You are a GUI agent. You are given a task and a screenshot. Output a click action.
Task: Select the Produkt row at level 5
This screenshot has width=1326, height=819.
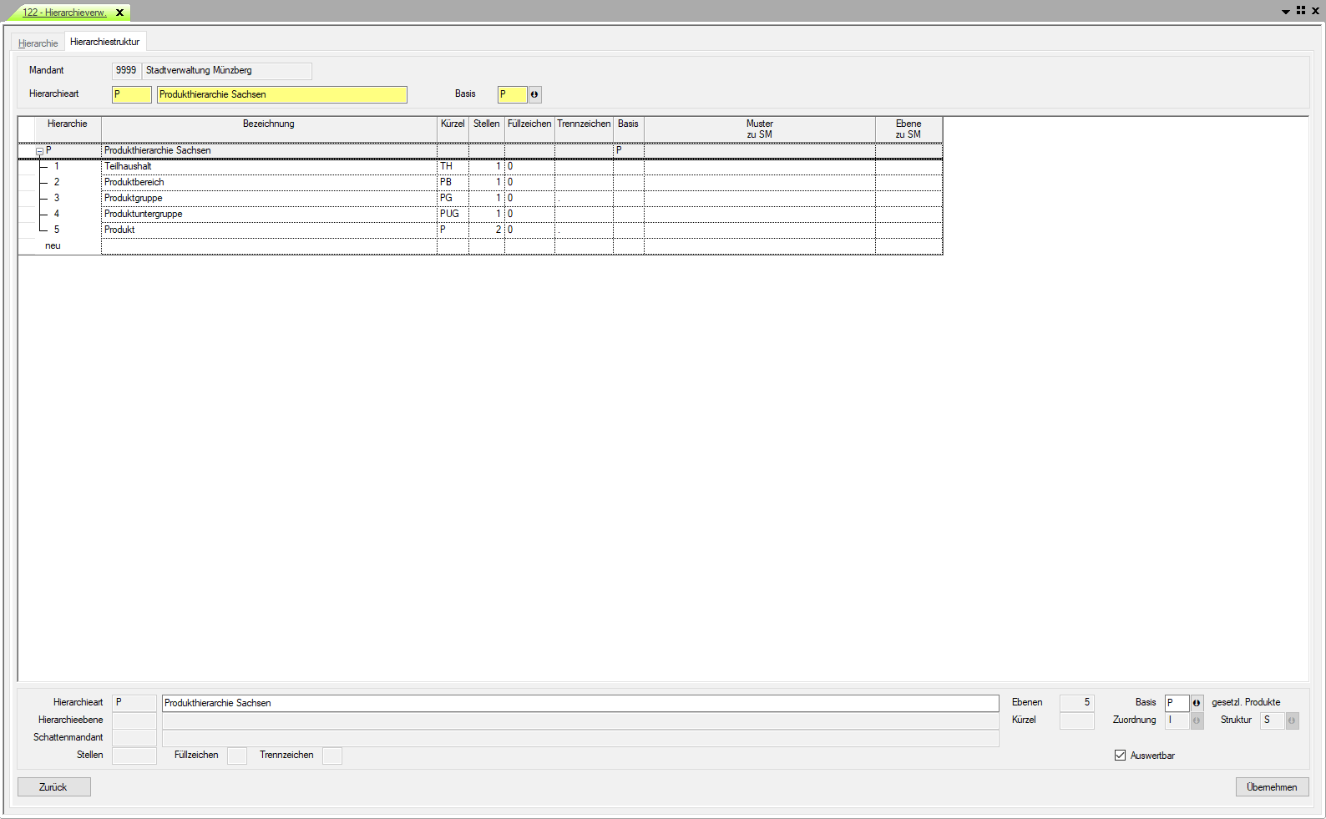119,230
